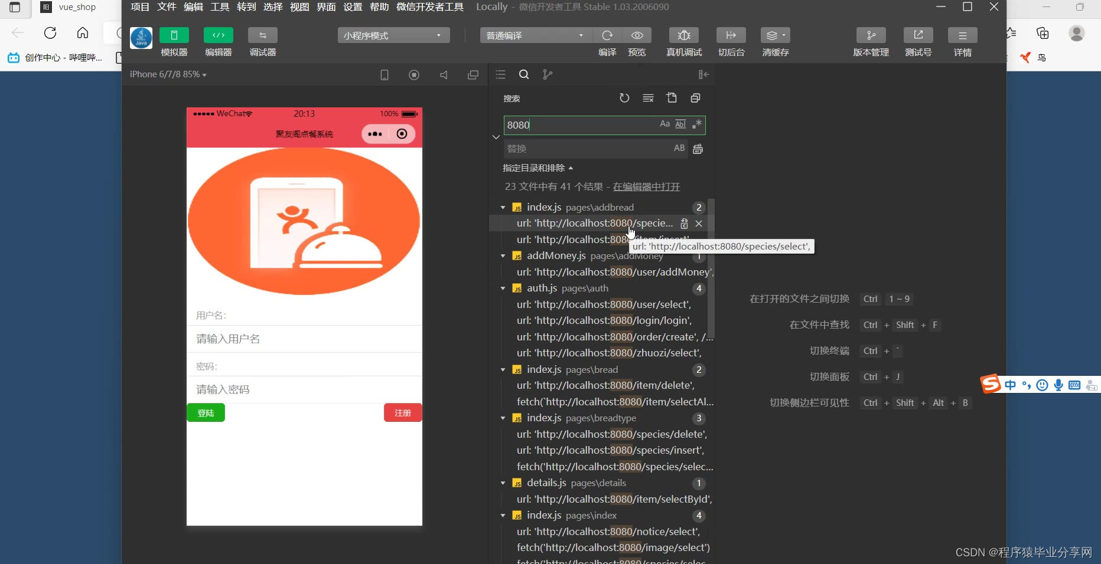Screen dimensions: 1101x564
Task: Toggle the debugger (调试器) panel button
Action: (263, 35)
